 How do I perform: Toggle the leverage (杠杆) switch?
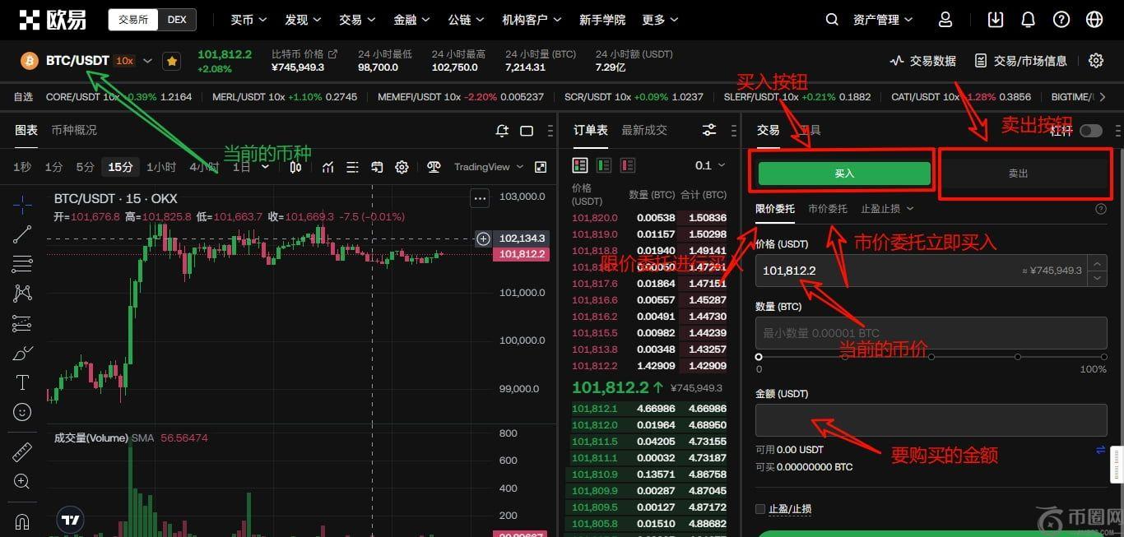1091,130
